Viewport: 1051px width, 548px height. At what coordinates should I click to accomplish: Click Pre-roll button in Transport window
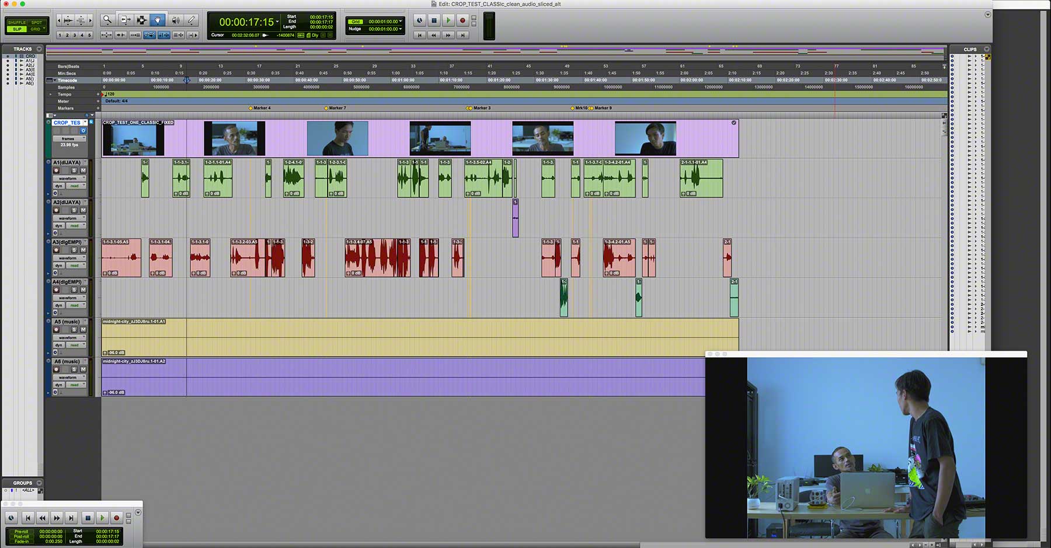21,532
